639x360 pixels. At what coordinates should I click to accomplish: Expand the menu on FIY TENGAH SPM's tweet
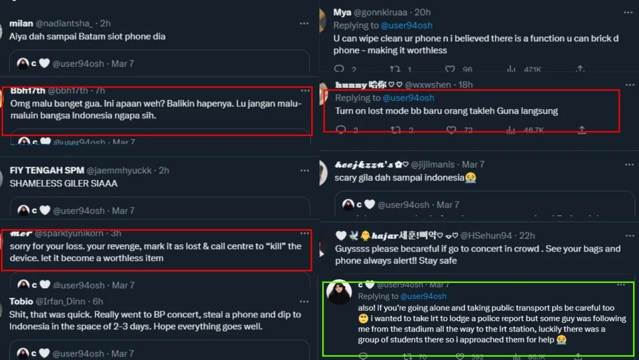304,170
